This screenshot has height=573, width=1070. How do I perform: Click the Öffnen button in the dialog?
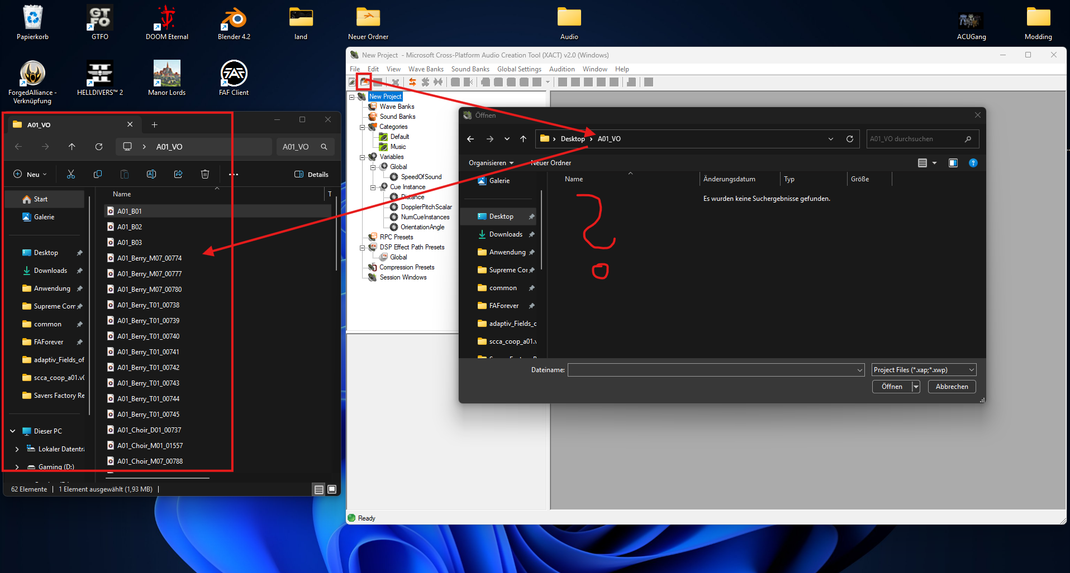pyautogui.click(x=892, y=387)
